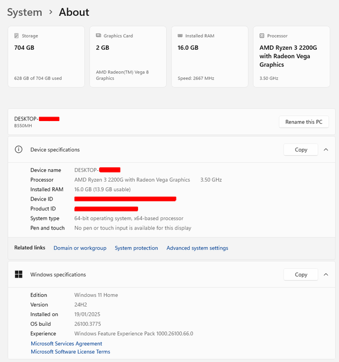Open Domain or workgroup link

pyautogui.click(x=80, y=248)
